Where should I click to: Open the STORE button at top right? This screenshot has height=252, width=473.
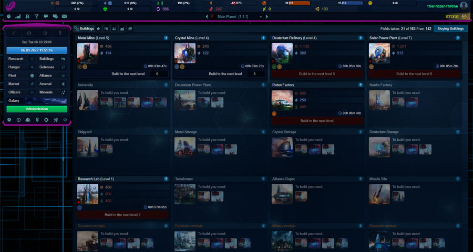457,17
